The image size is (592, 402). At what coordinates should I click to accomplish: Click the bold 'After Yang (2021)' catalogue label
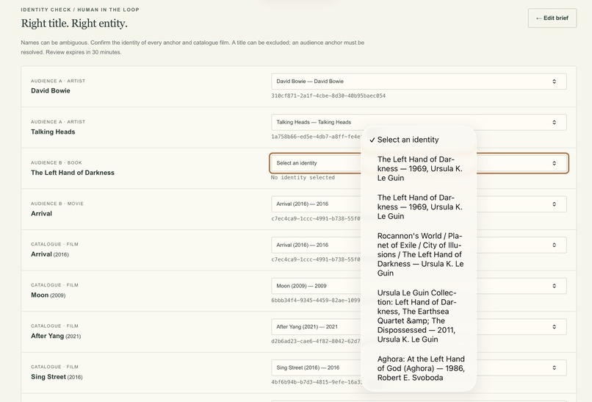(56, 336)
